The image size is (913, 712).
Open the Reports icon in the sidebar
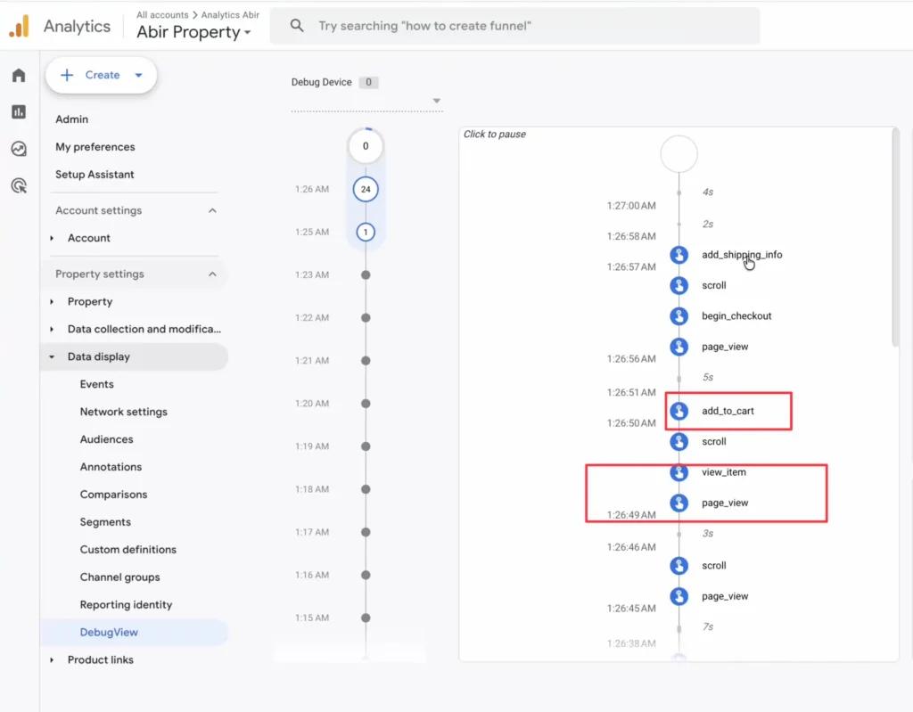pyautogui.click(x=18, y=112)
